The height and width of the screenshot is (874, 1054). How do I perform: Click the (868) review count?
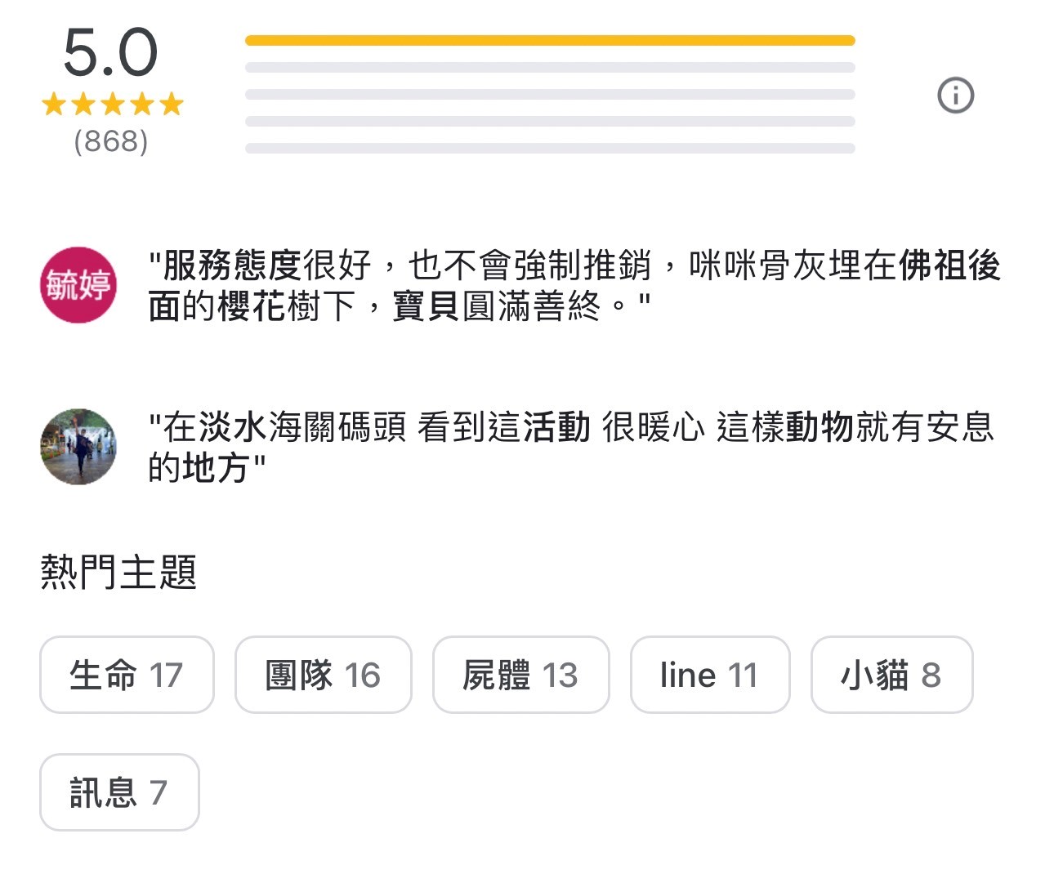pyautogui.click(x=111, y=141)
